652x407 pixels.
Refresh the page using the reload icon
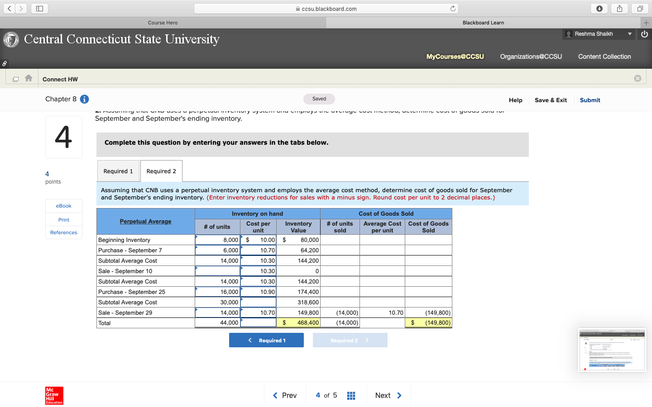pos(453,8)
